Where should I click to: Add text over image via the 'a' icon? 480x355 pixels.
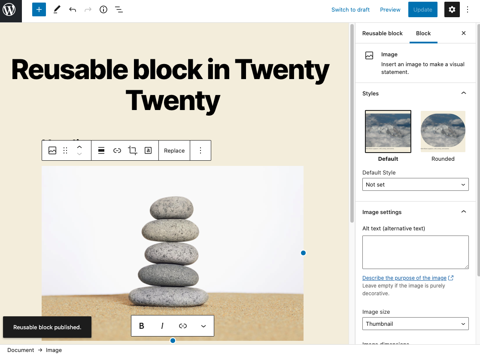coord(148,150)
